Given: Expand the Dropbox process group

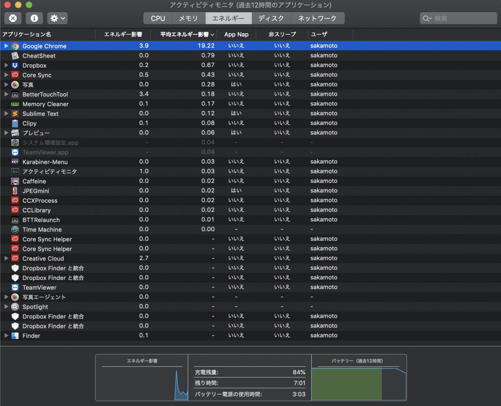Looking at the screenshot, I should point(6,65).
